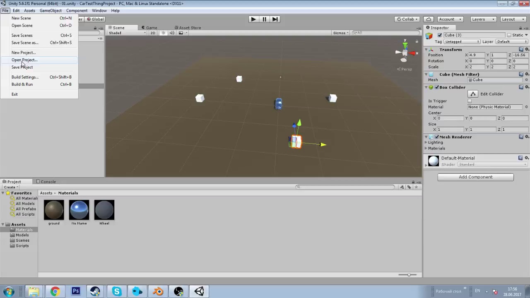The image size is (530, 298).
Task: Toggle Box Collider enabled checkbox
Action: click(436, 87)
